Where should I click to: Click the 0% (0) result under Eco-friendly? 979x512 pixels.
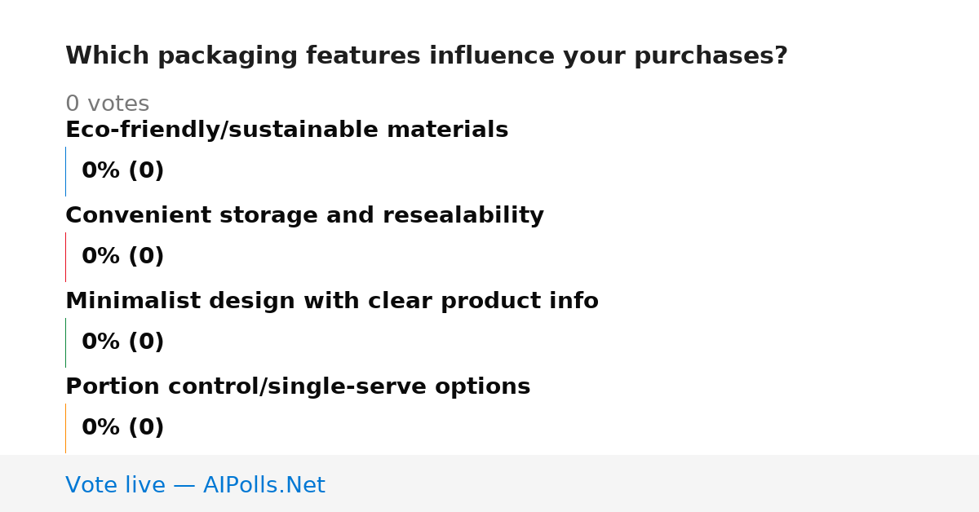(x=123, y=171)
